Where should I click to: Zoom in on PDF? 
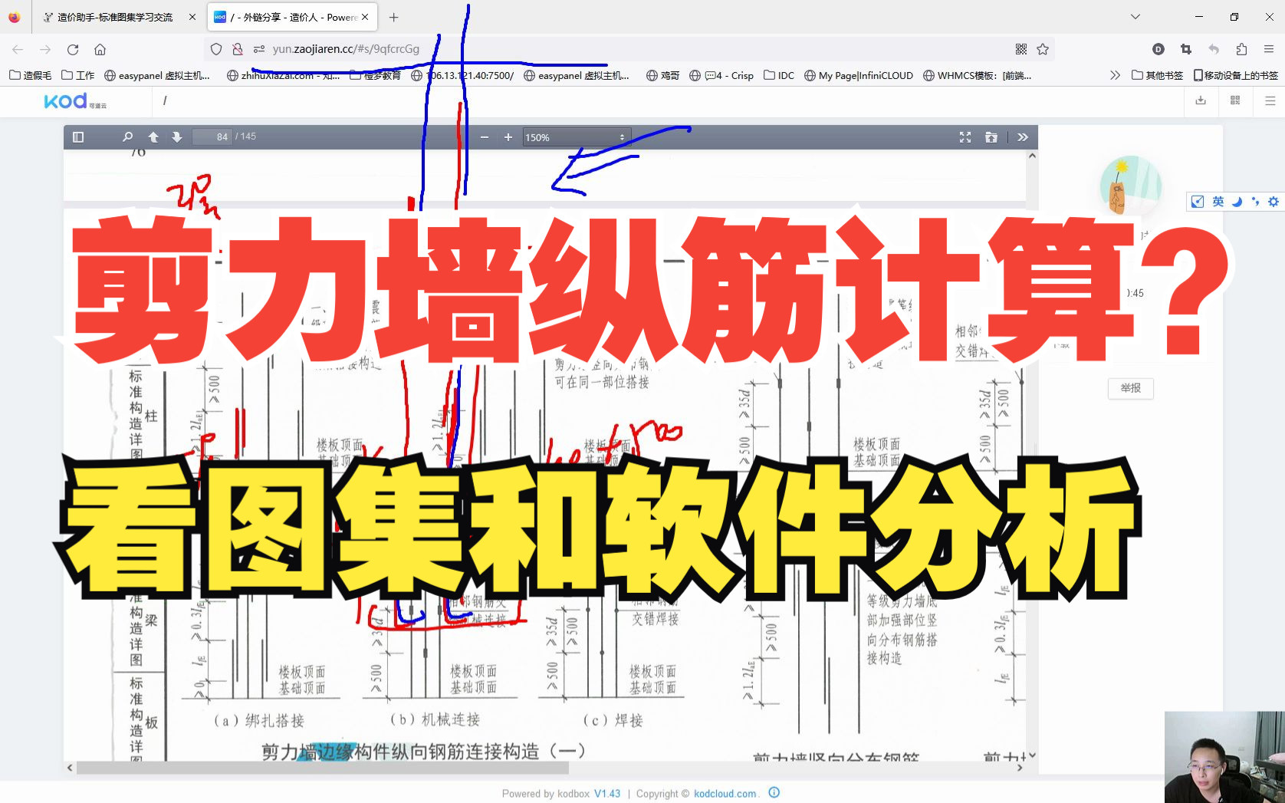click(x=508, y=137)
